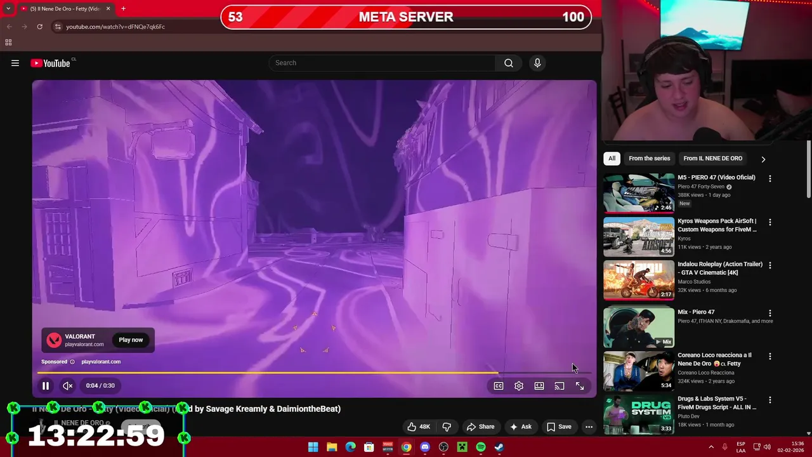Image resolution: width=812 pixels, height=457 pixels.
Task: Select the From the series chip
Action: [x=649, y=159]
